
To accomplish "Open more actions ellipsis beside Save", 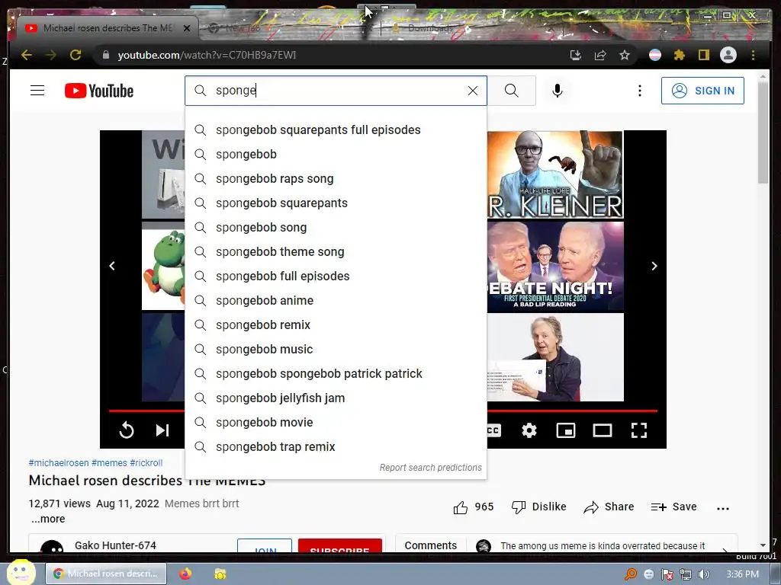I will click(x=723, y=508).
